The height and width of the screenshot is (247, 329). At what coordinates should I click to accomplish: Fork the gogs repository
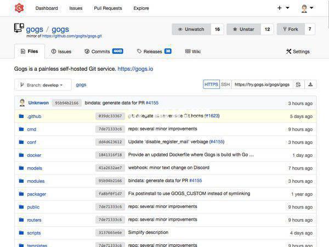point(291,29)
